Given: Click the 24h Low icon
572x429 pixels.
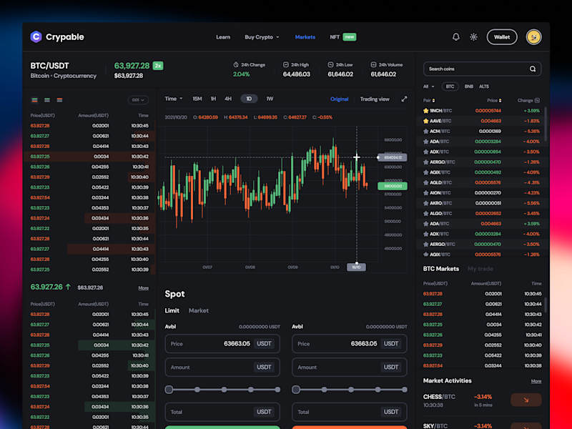Looking at the screenshot, I should 330,64.
